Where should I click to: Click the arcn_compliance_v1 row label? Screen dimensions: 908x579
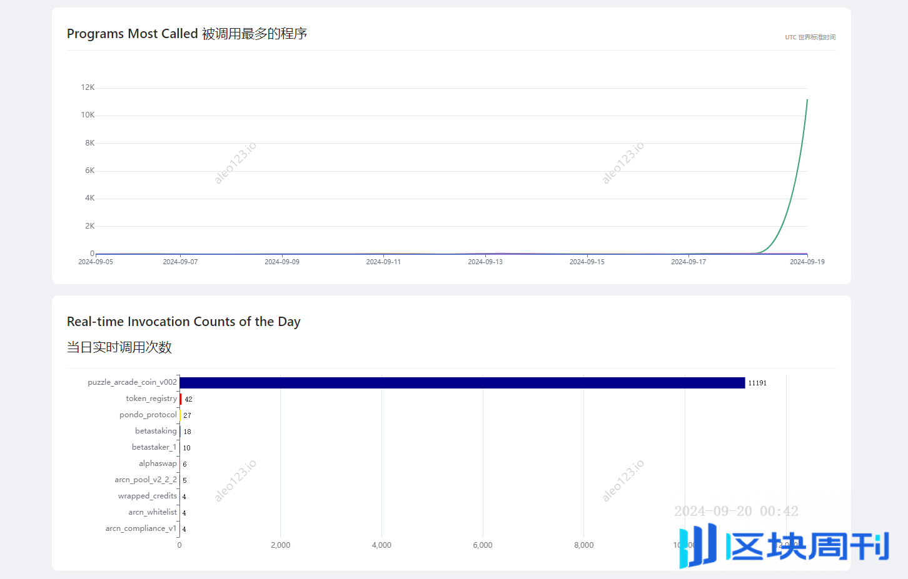point(141,528)
